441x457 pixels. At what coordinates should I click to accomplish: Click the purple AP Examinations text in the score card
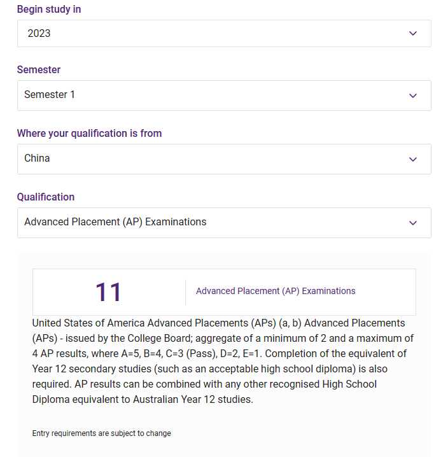point(276,291)
